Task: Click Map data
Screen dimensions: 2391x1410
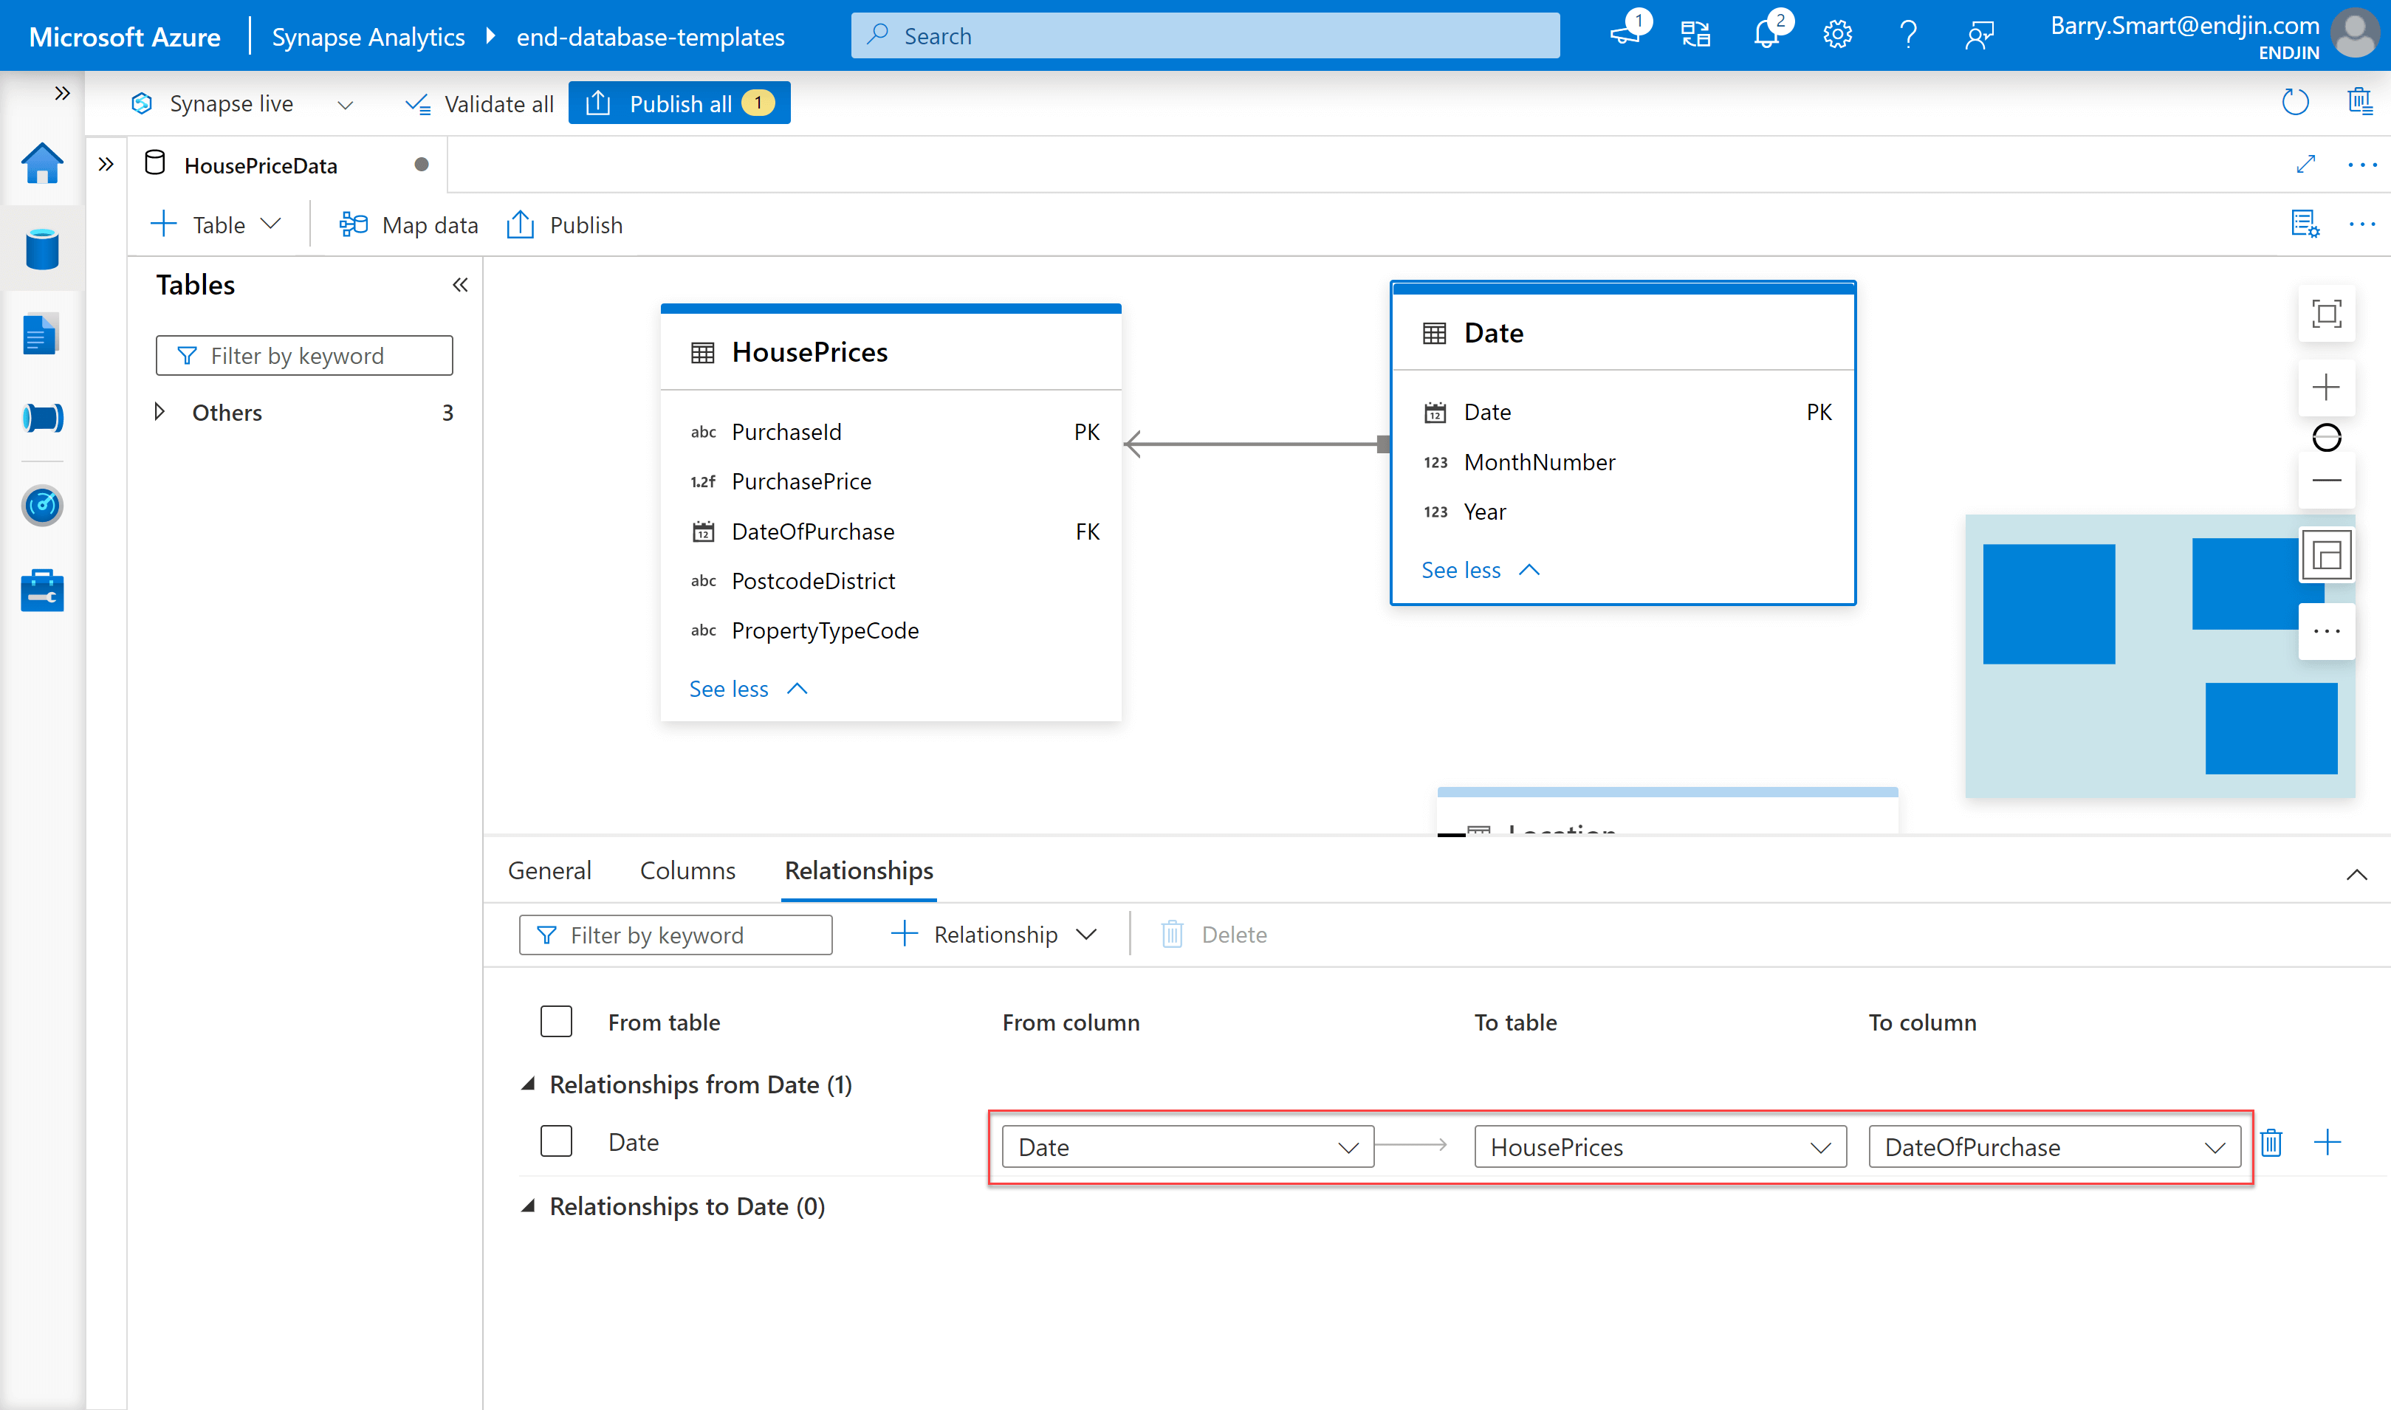Action: coord(410,224)
